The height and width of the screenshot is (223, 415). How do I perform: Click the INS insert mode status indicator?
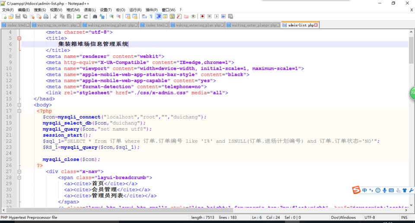tap(404, 217)
